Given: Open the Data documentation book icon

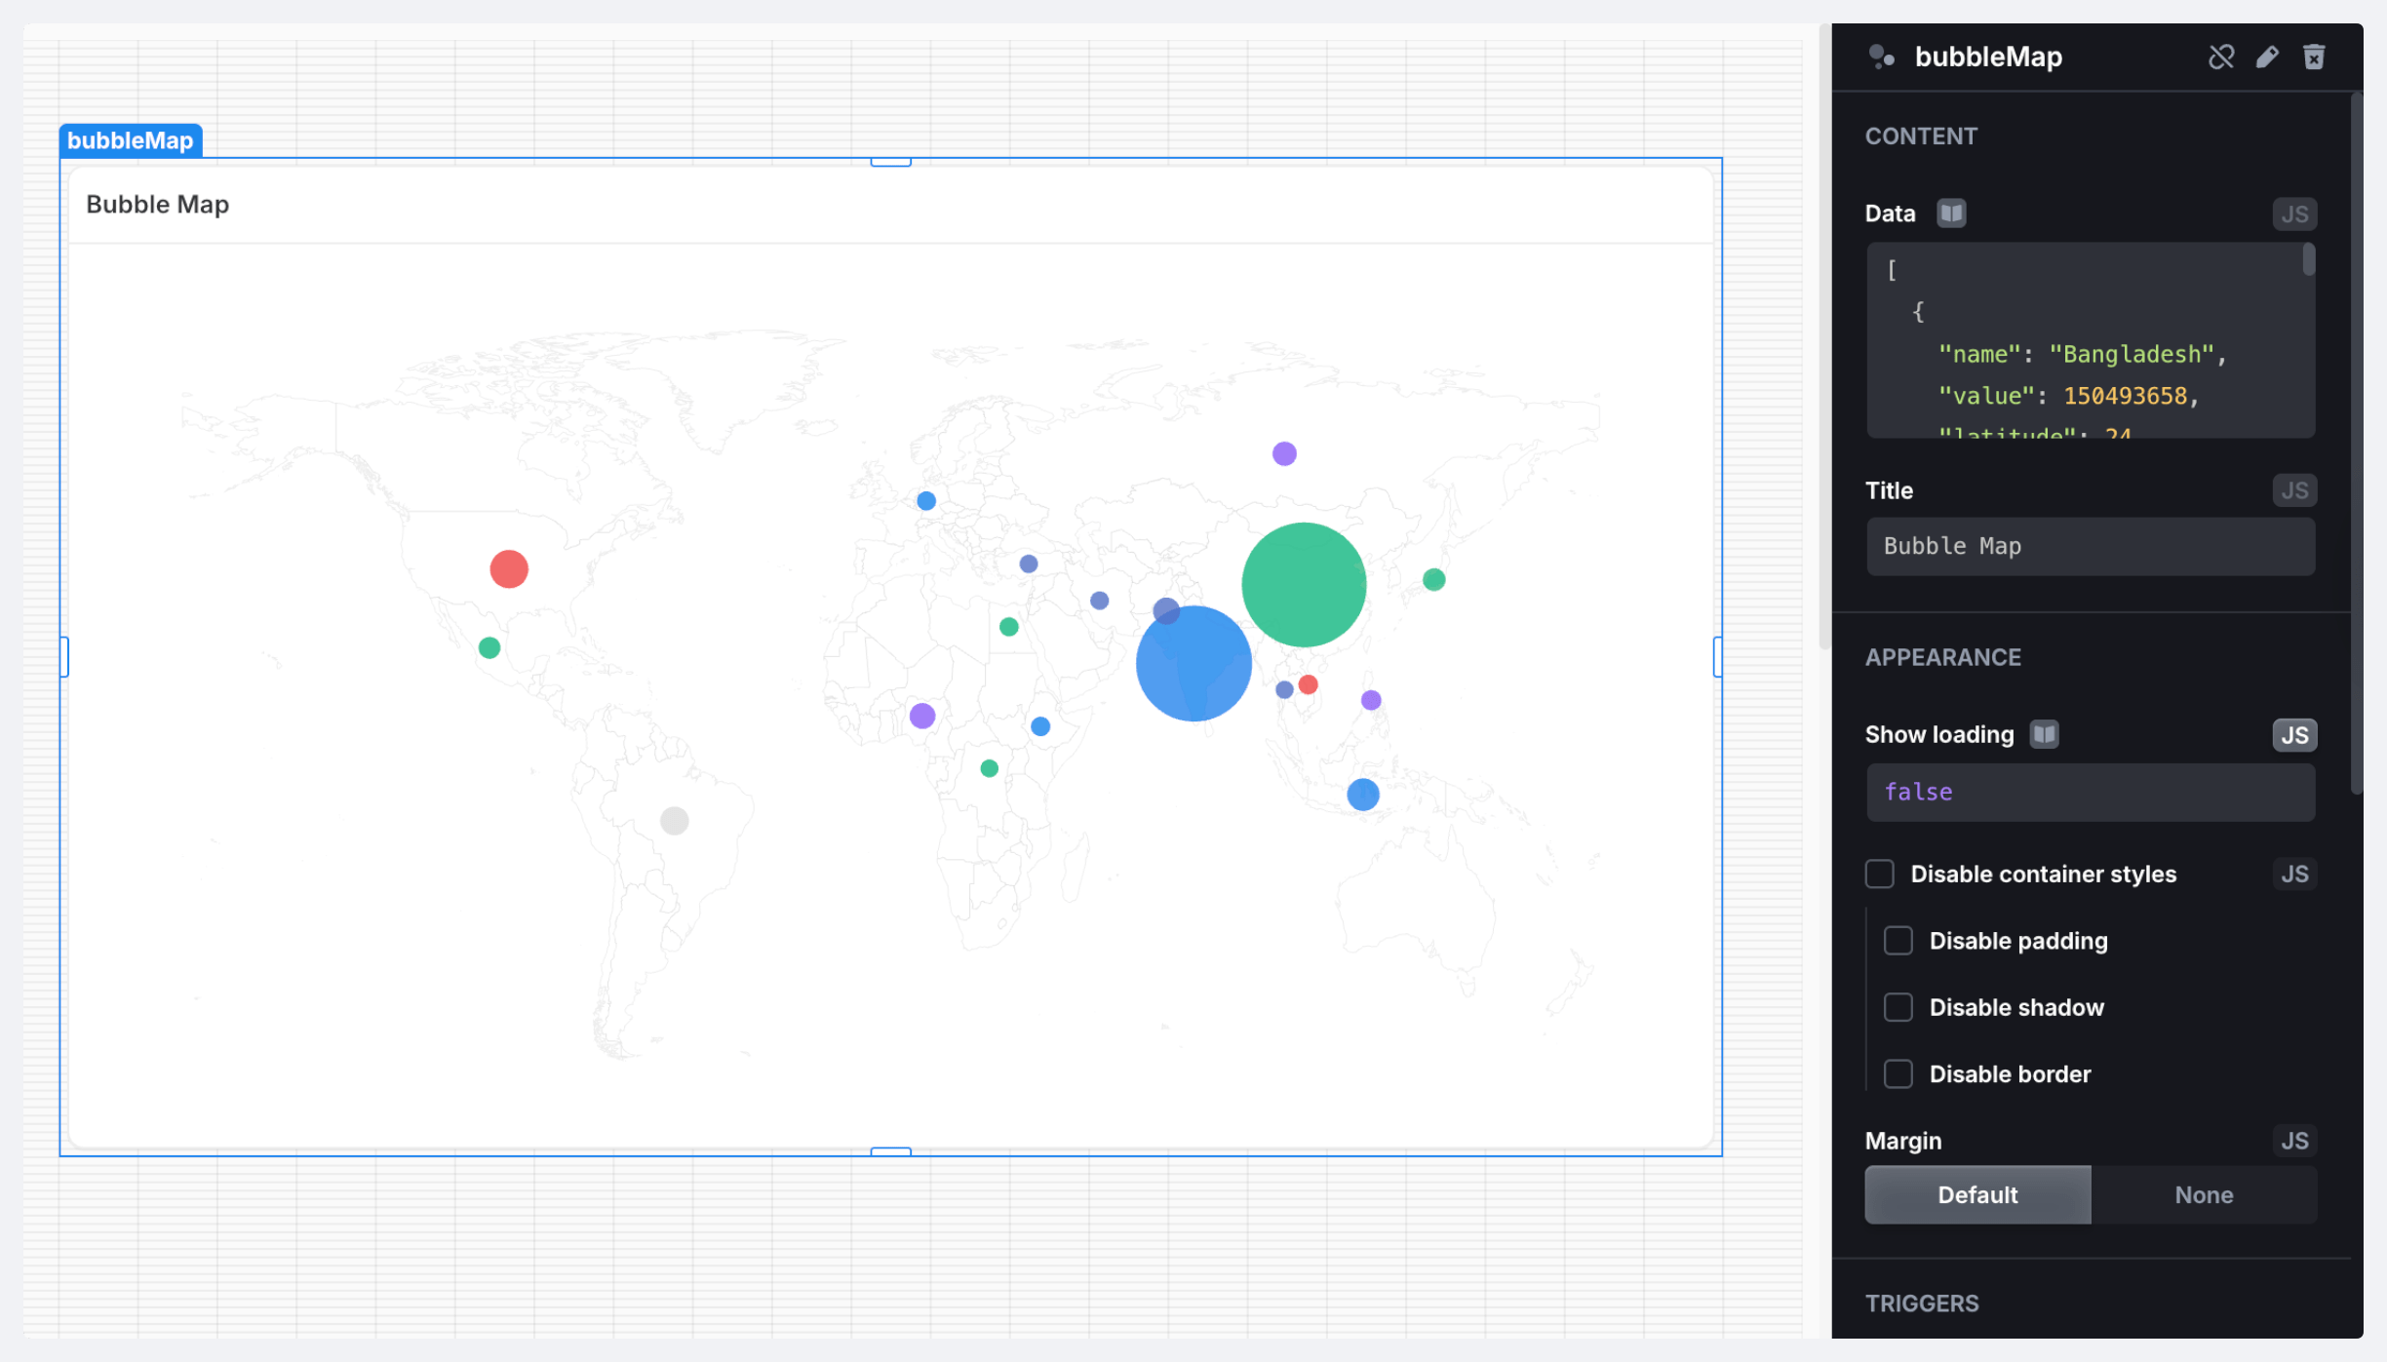Looking at the screenshot, I should point(1951,214).
